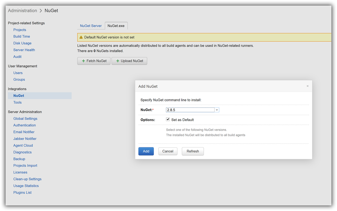Click the 'Add NuGet' dialog title
The width and height of the screenshot is (337, 211).
click(148, 86)
